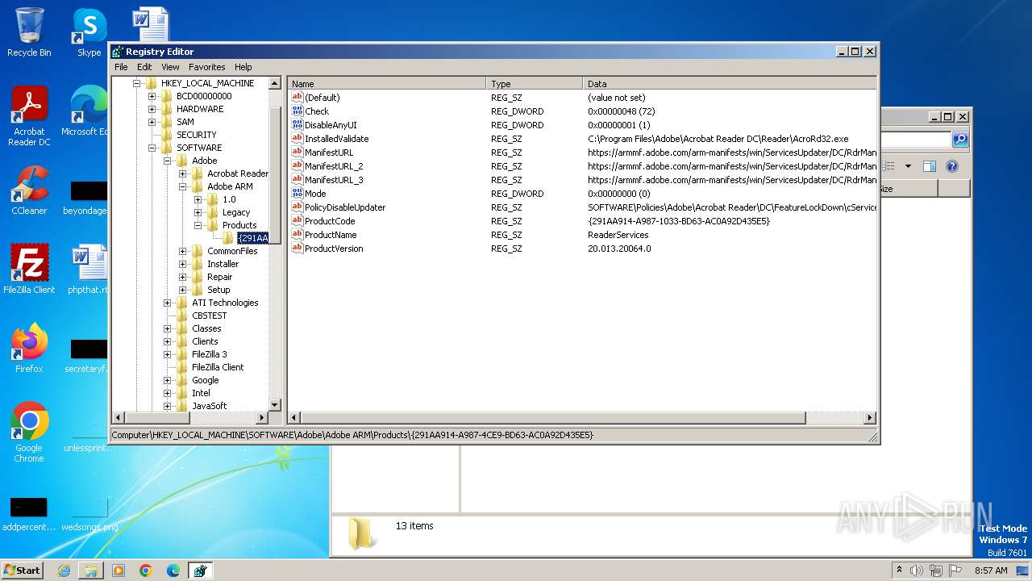1032x581 pixels.
Task: Expand the BCD00000000 key
Action: pyautogui.click(x=152, y=96)
